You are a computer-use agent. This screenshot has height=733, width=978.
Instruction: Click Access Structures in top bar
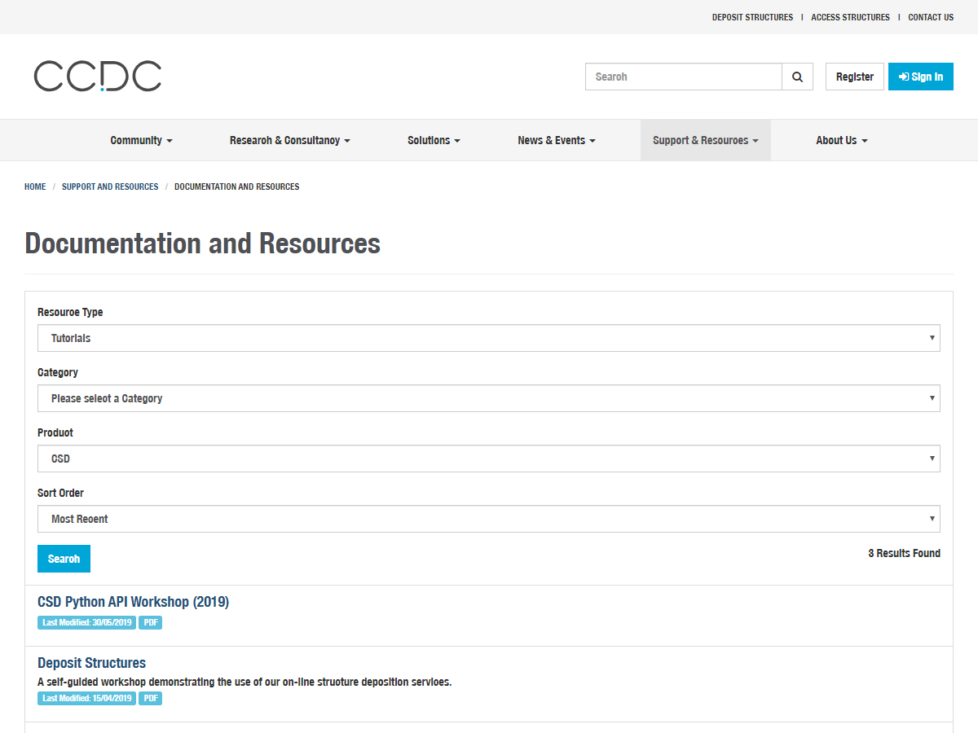point(850,17)
